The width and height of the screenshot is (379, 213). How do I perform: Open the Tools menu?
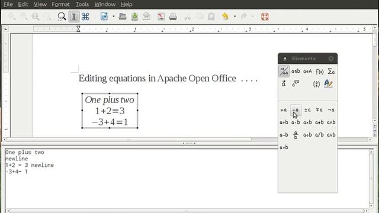[x=82, y=4]
